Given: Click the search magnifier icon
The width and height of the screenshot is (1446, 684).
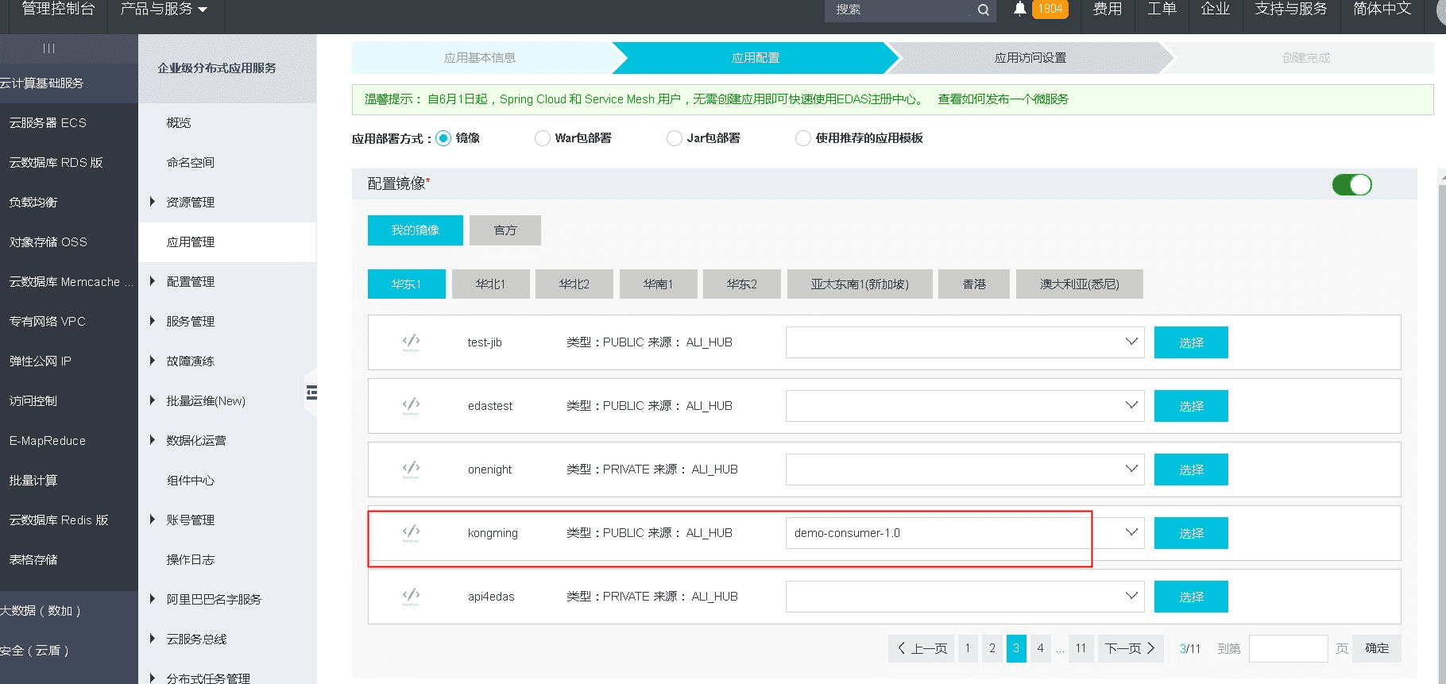Looking at the screenshot, I should coord(983,10).
